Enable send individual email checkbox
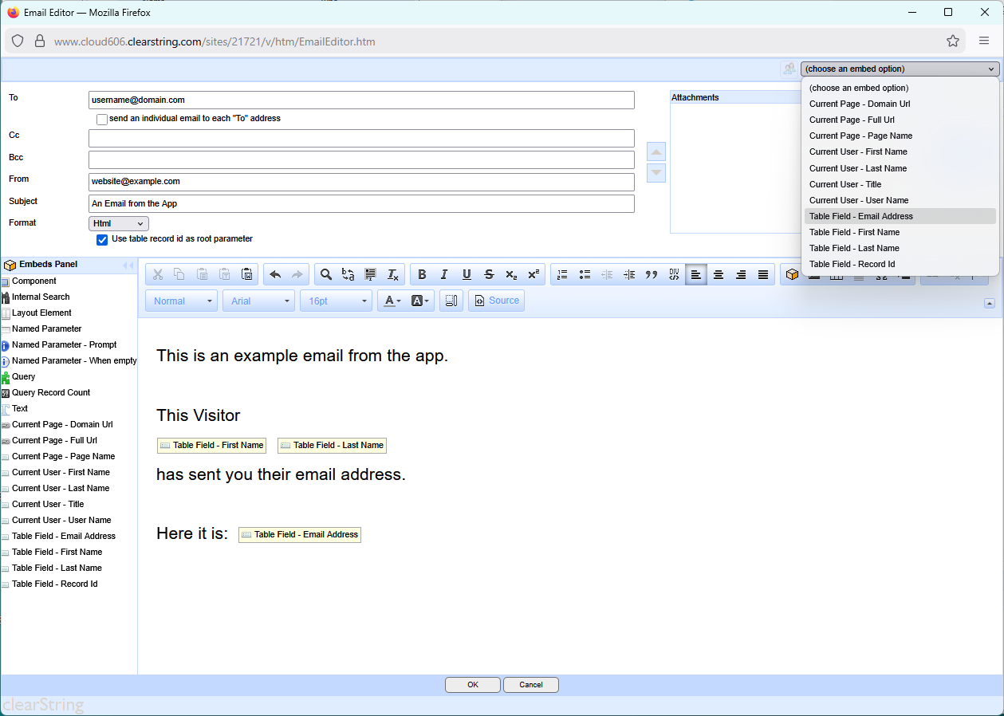This screenshot has width=1004, height=716. (102, 120)
